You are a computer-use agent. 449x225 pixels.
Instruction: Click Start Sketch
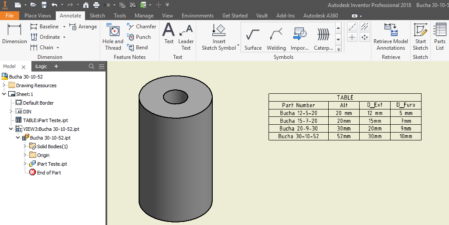click(x=420, y=37)
